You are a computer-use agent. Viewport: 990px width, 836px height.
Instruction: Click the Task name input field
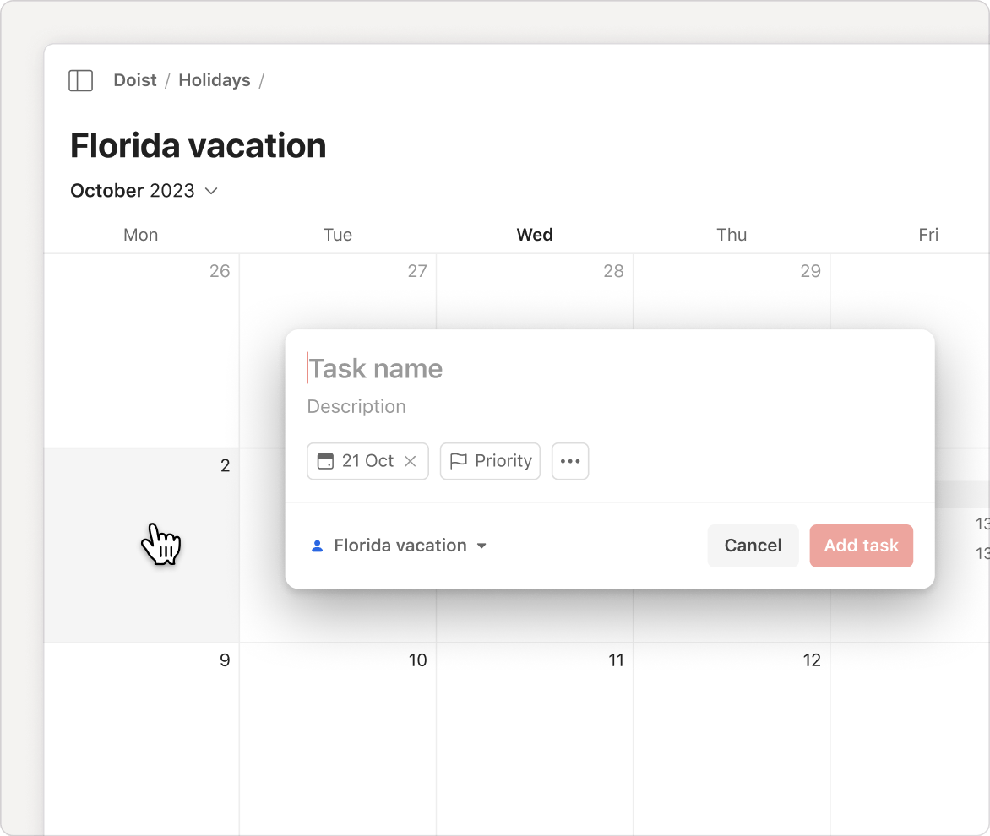376,368
